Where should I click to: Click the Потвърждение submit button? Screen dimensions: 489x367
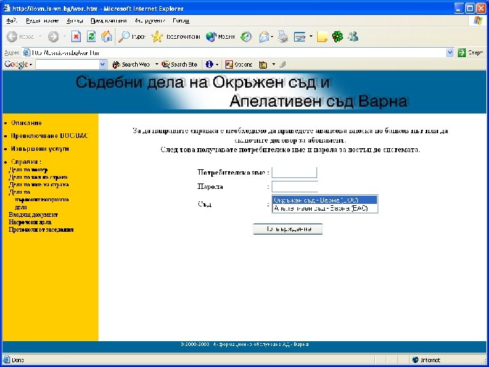coord(287,229)
